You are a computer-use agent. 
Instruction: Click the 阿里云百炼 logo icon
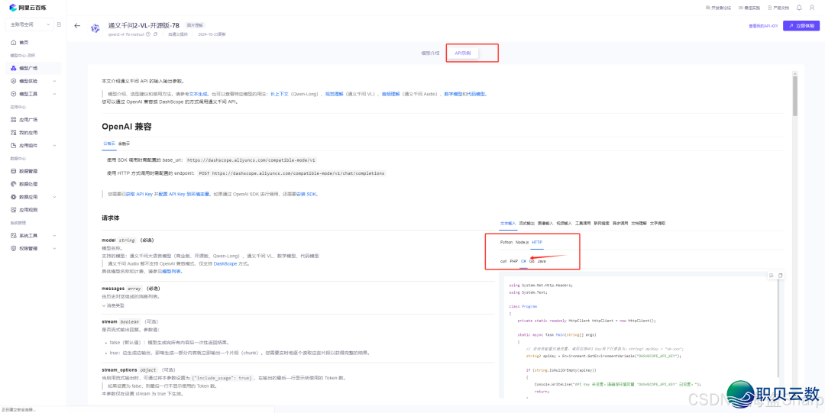13,8
